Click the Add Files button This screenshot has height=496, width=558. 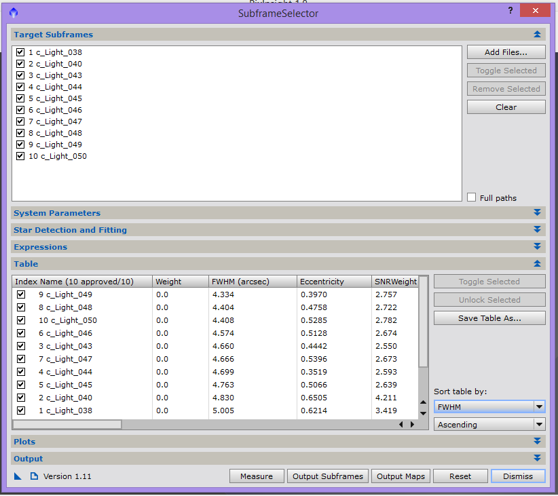click(x=506, y=52)
